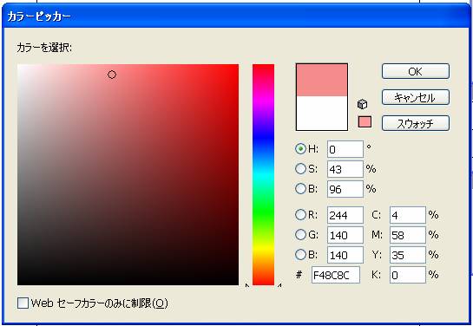Open the スウォッチ swatches button
The height and width of the screenshot is (326, 473).
click(416, 123)
